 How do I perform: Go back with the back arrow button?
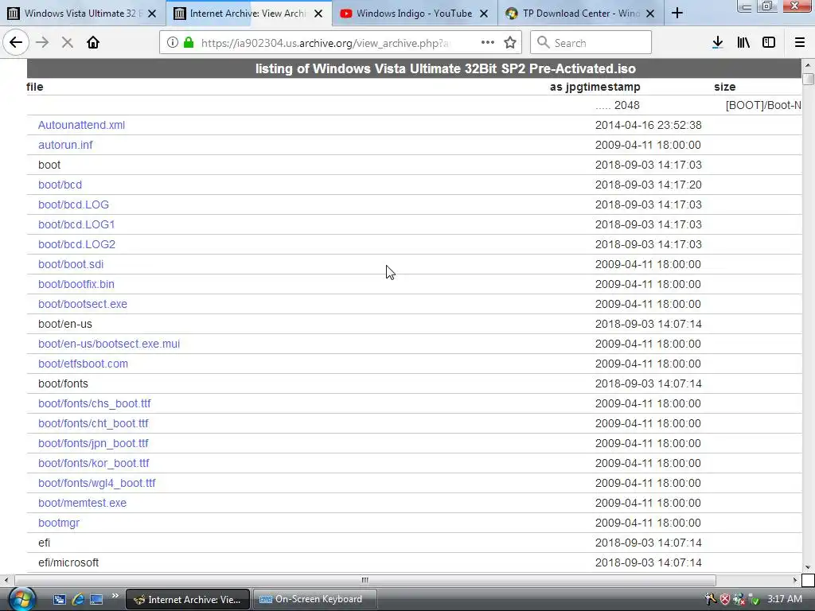click(16, 43)
